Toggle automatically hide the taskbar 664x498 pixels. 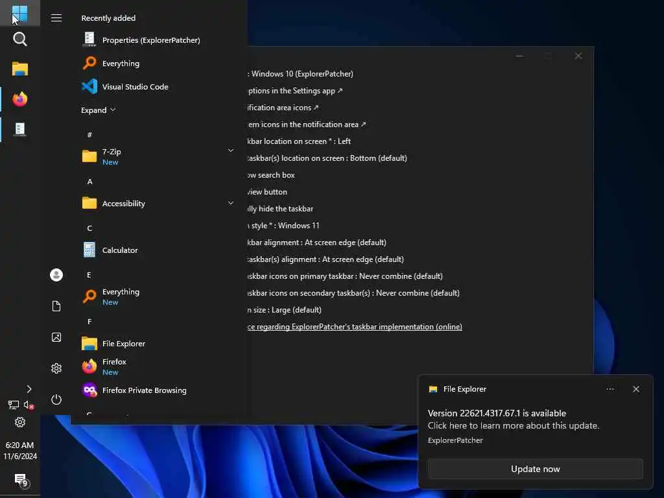click(x=281, y=209)
